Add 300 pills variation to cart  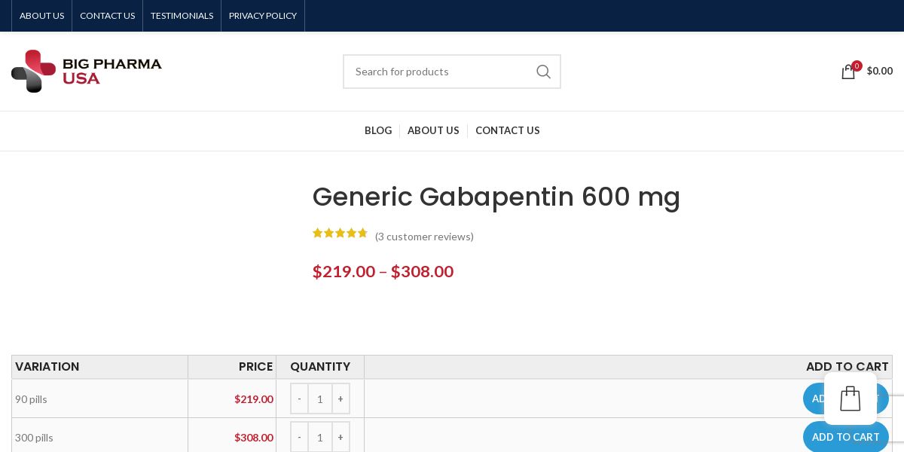845,437
